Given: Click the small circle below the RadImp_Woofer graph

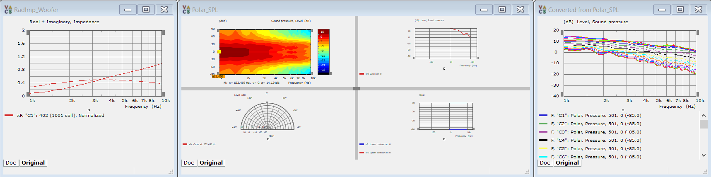Looking at the screenshot, I should pyautogui.click(x=89, y=110).
